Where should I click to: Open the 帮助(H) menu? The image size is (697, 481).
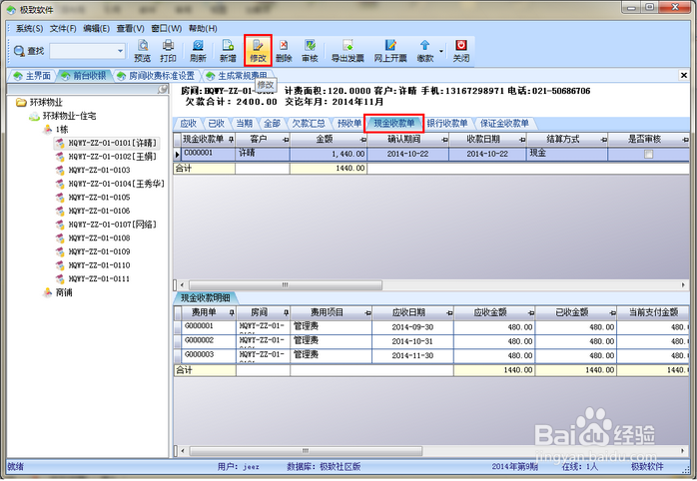click(203, 28)
